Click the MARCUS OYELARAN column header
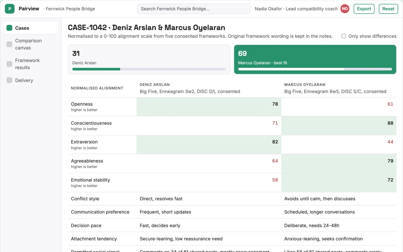This screenshot has height=252, width=403. tap(305, 85)
